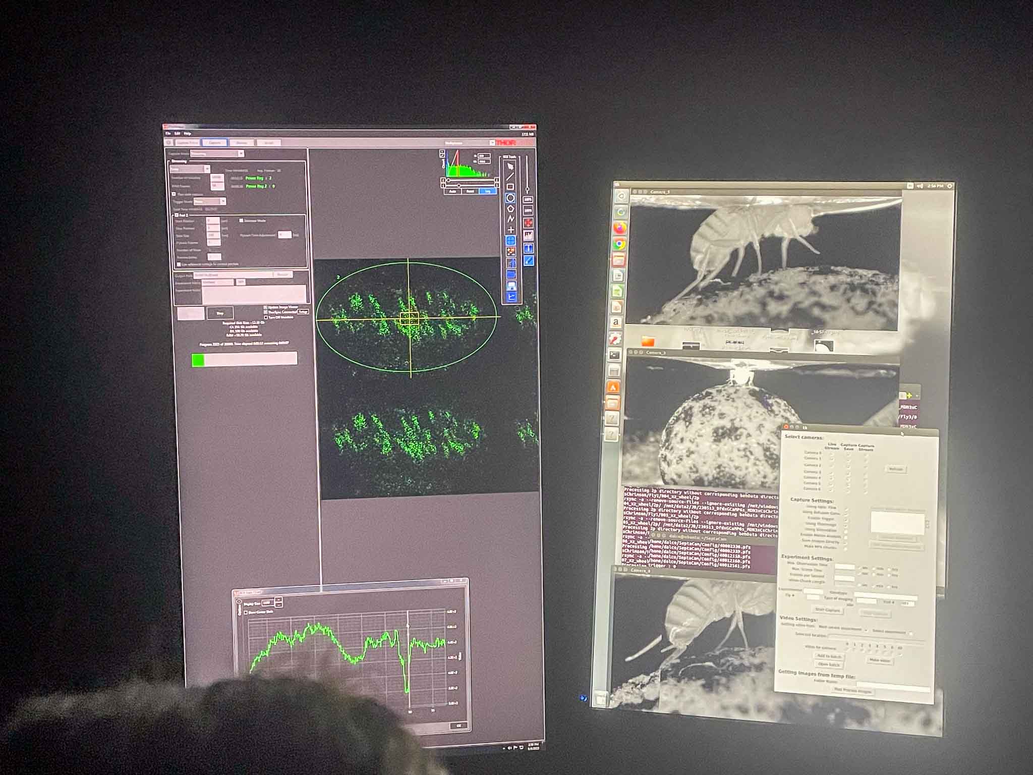Select the polyline ROI tool
Screen dimensions: 1033x775
click(510, 219)
